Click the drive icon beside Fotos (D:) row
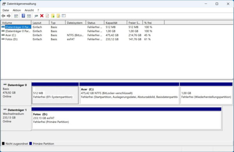This screenshot has width=234, height=152. pyautogui.click(x=3, y=39)
